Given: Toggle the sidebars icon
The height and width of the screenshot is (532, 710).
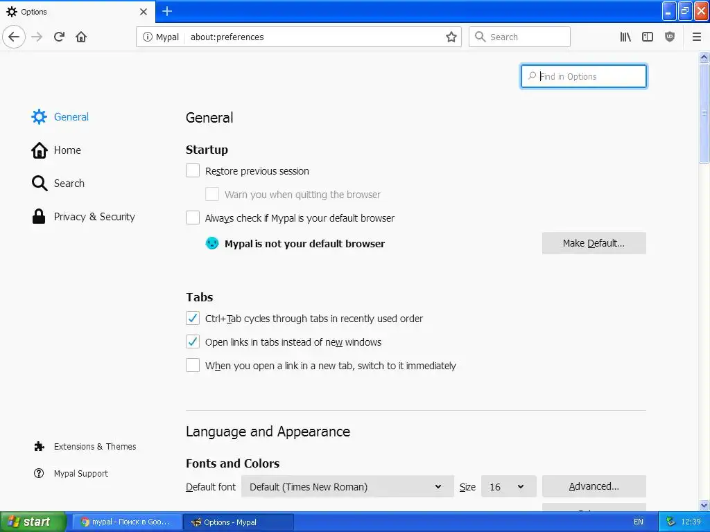Looking at the screenshot, I should tap(648, 37).
